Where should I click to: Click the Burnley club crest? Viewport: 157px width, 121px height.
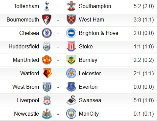[71, 60]
